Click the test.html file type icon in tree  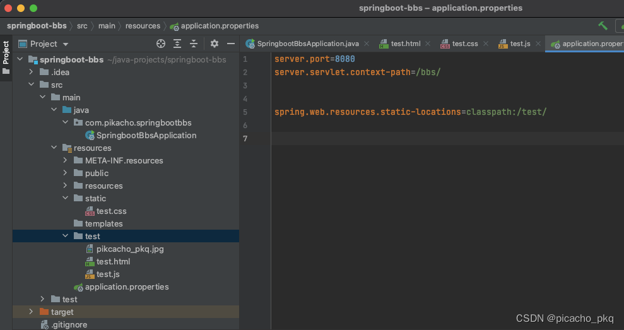point(90,262)
